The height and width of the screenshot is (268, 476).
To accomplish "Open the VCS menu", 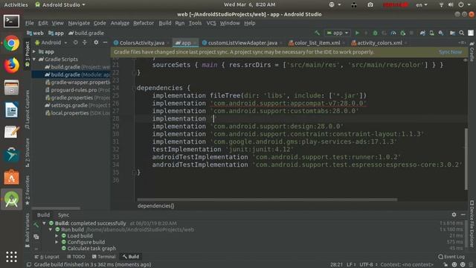I will click(x=211, y=23).
